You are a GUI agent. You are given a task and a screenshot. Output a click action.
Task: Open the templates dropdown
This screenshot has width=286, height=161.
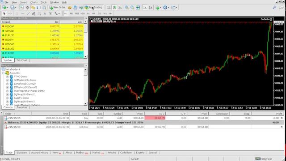174,8
